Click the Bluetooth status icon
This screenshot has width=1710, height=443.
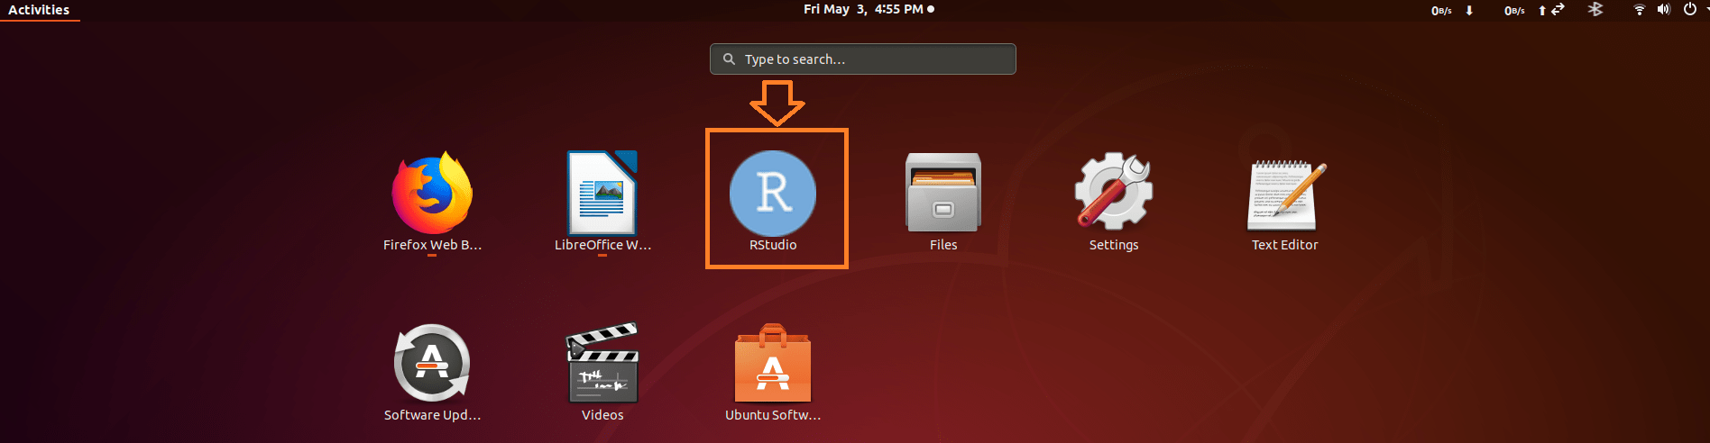tap(1595, 9)
